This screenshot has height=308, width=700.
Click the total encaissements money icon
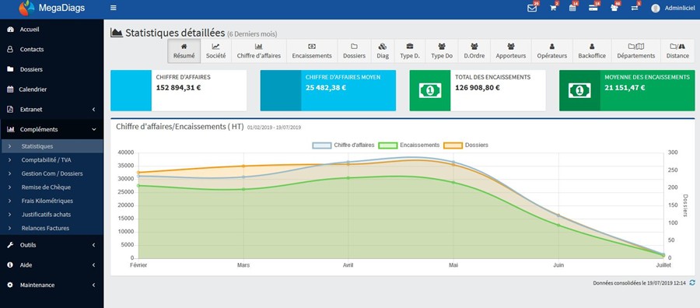(430, 90)
